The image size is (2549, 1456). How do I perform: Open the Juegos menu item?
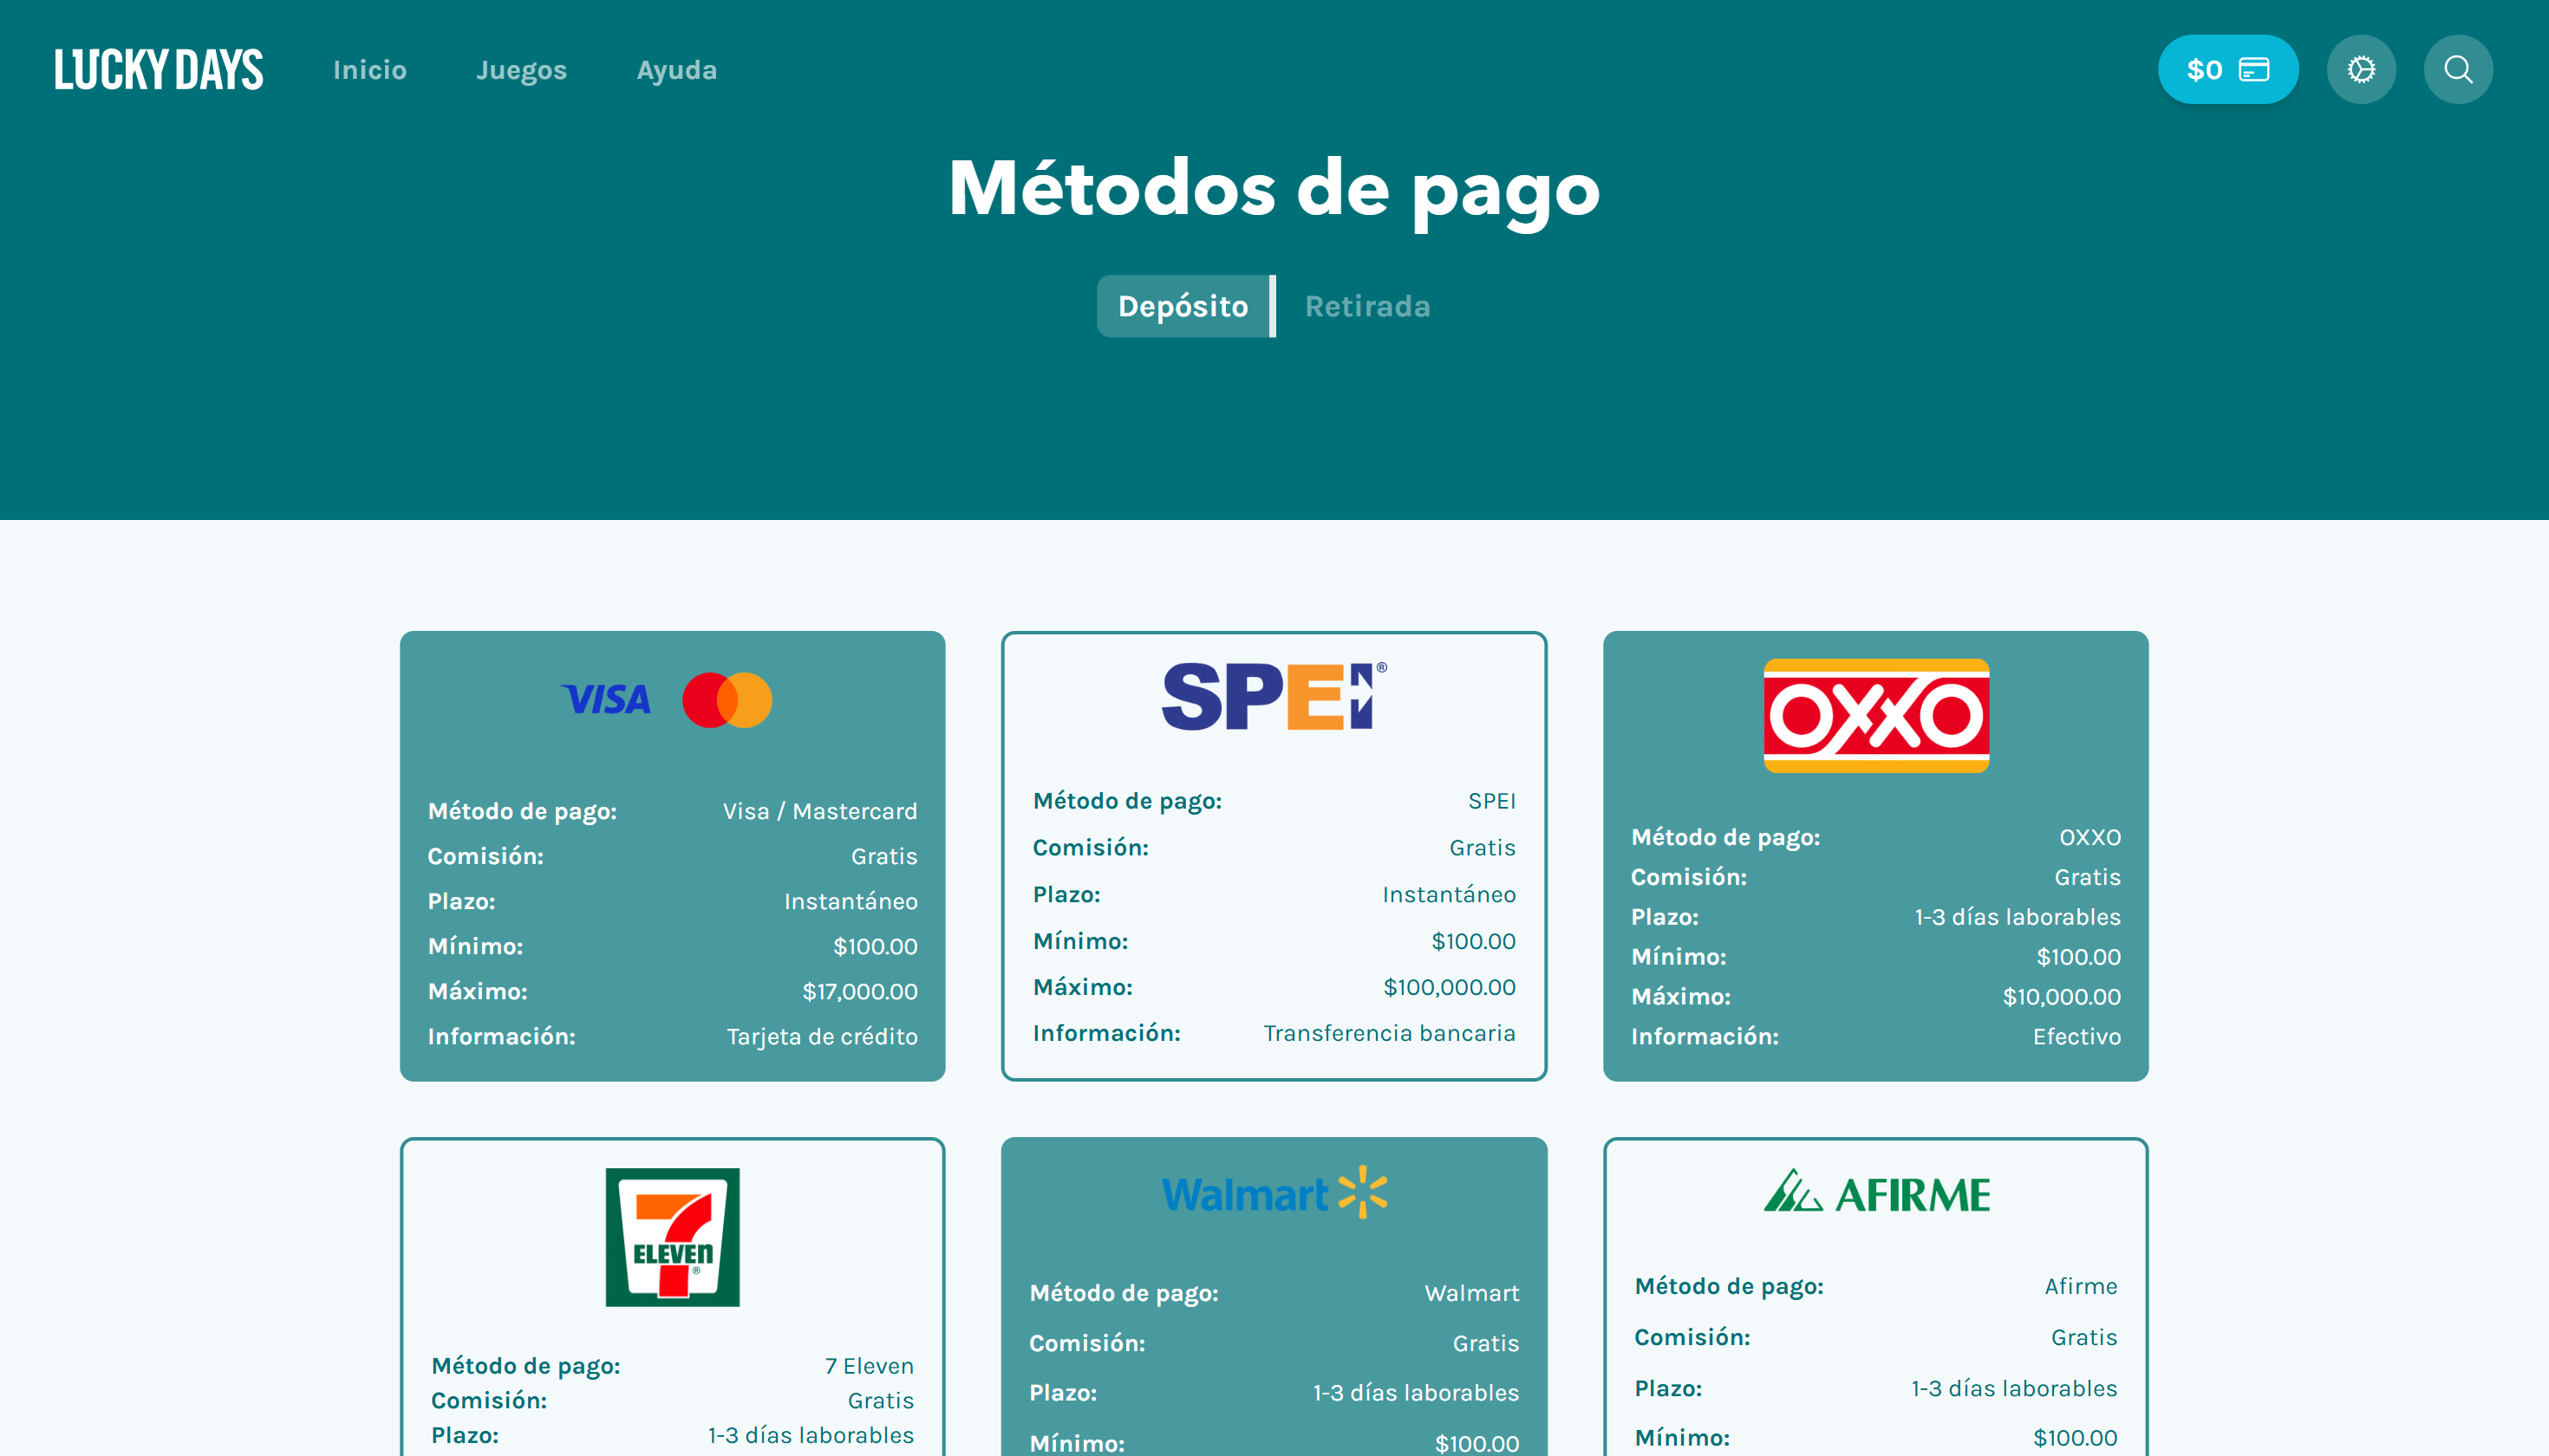coord(521,70)
